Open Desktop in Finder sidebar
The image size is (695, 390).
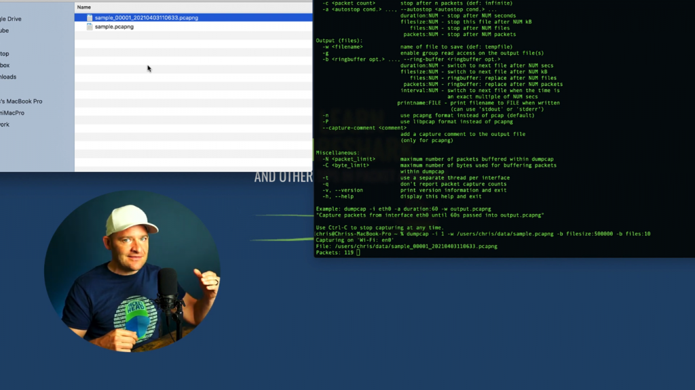pos(5,53)
